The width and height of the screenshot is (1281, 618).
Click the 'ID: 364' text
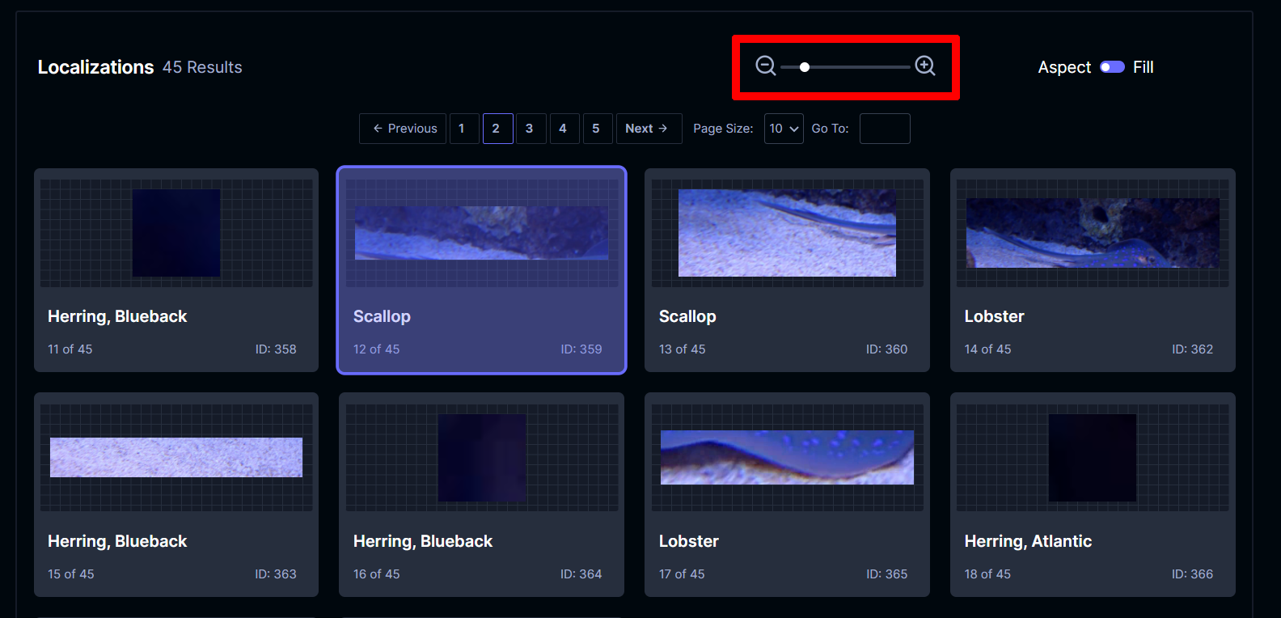[581, 574]
